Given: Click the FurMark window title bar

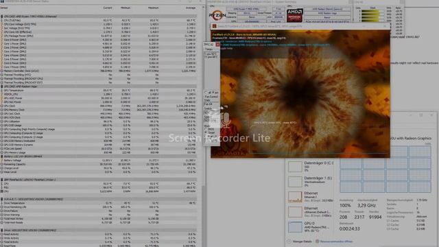Looking at the screenshot, I should [x=300, y=26].
